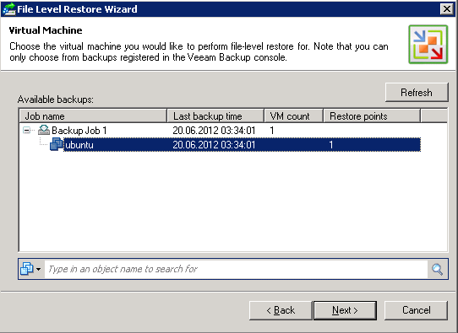Click the ubuntu row time 20.06.2012 03:34:01
The height and width of the screenshot is (333, 458).
(x=214, y=145)
